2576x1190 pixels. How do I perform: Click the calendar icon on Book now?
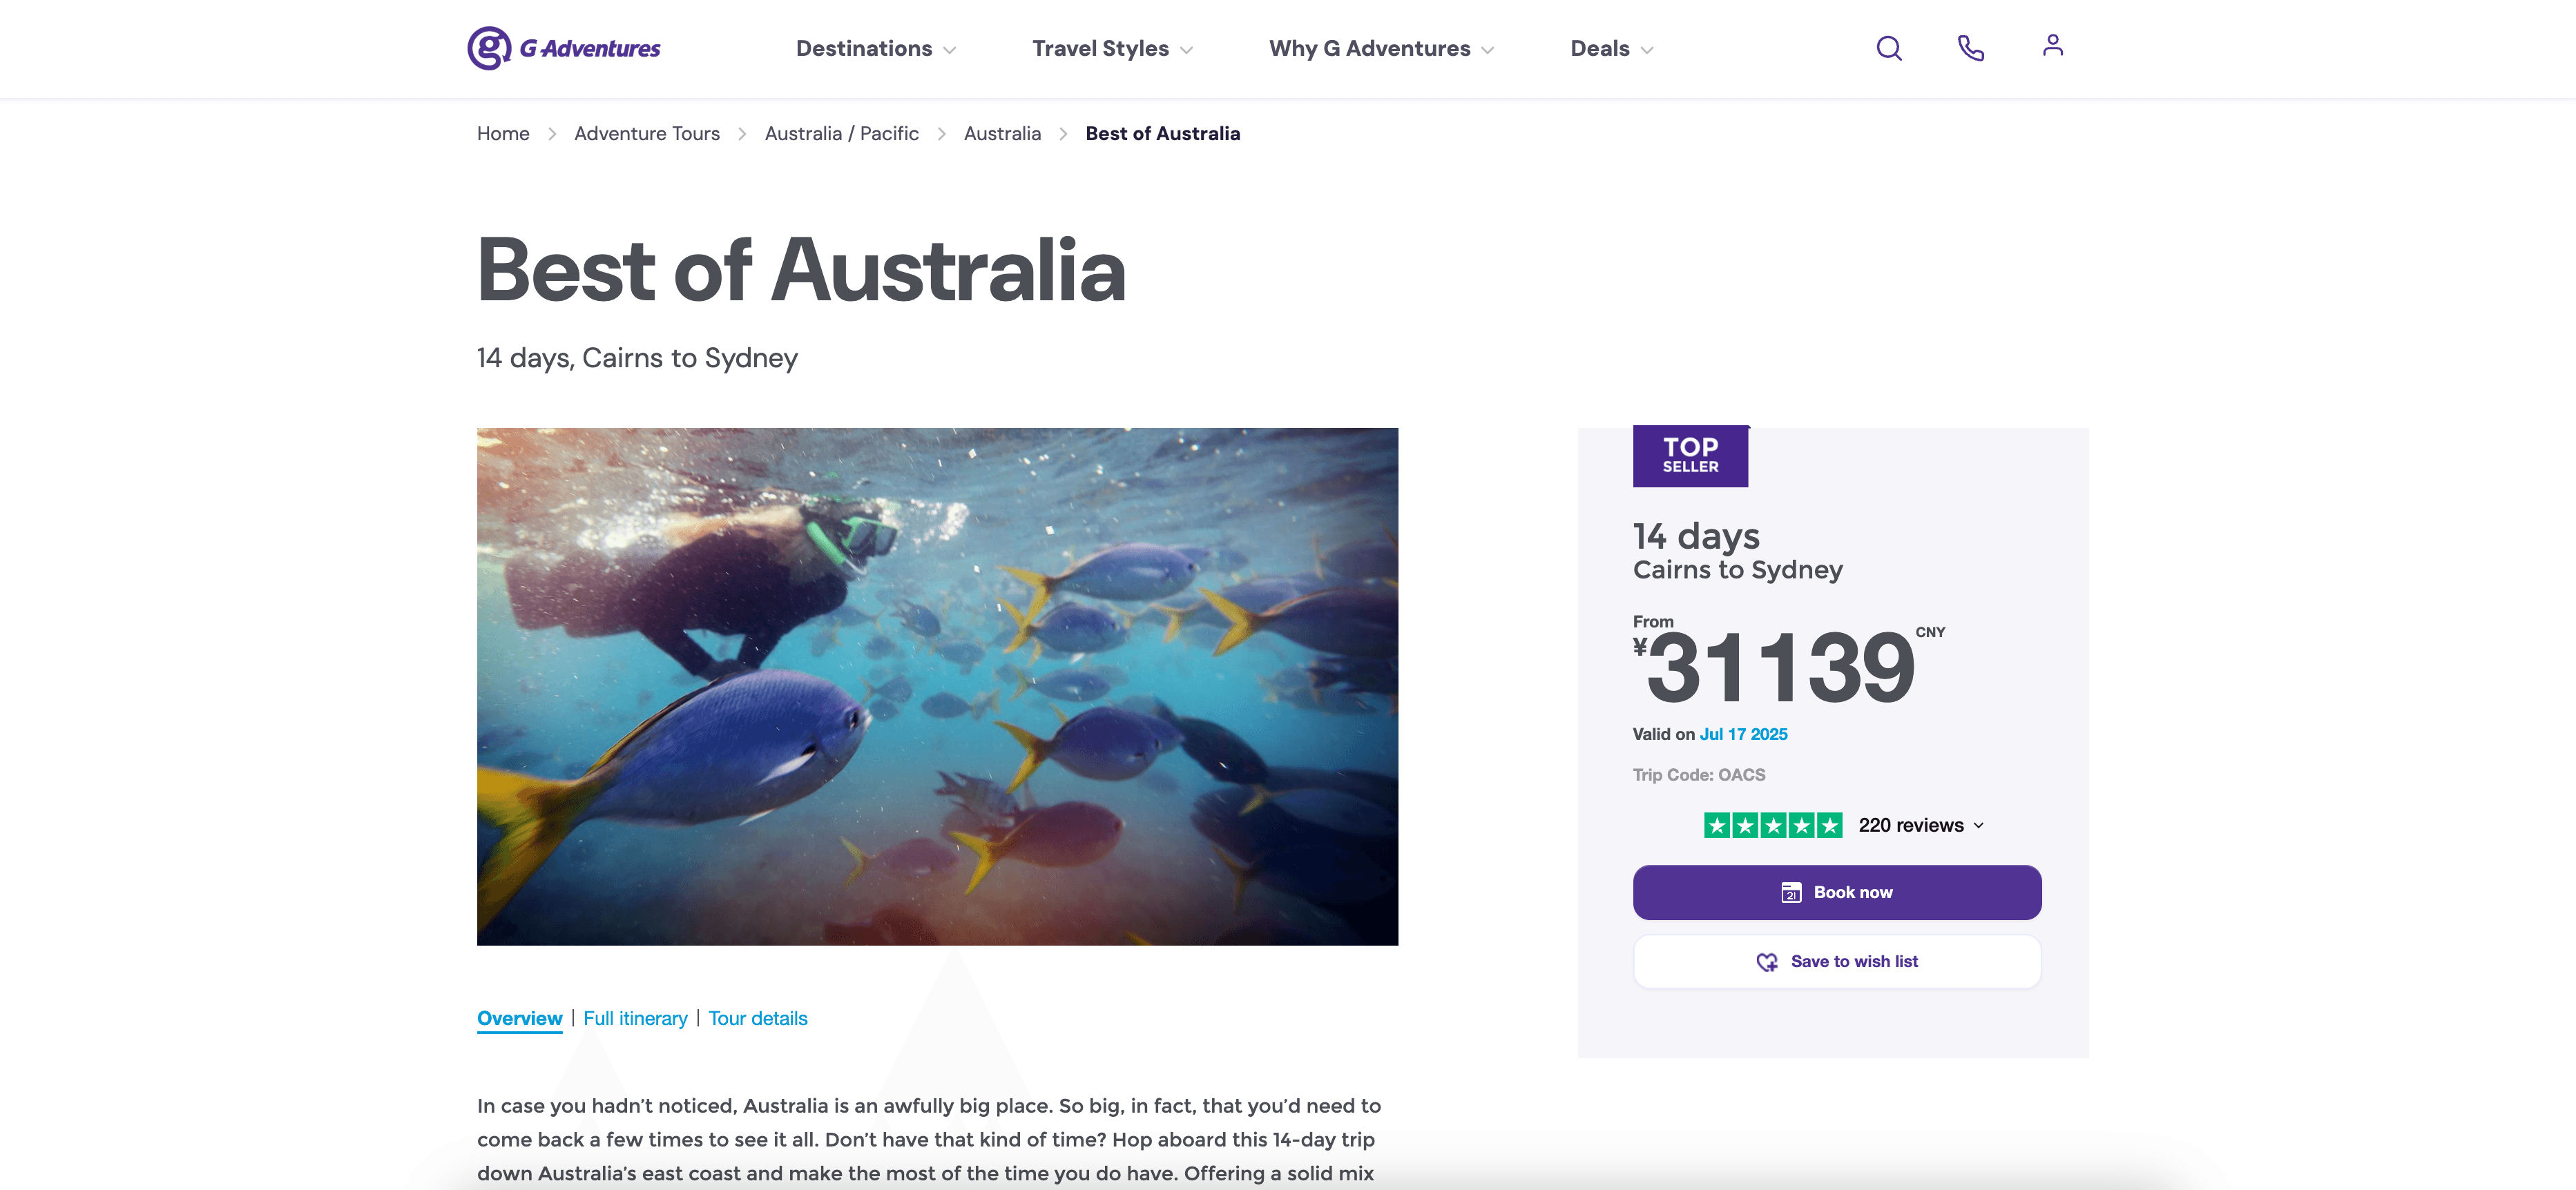1791,893
